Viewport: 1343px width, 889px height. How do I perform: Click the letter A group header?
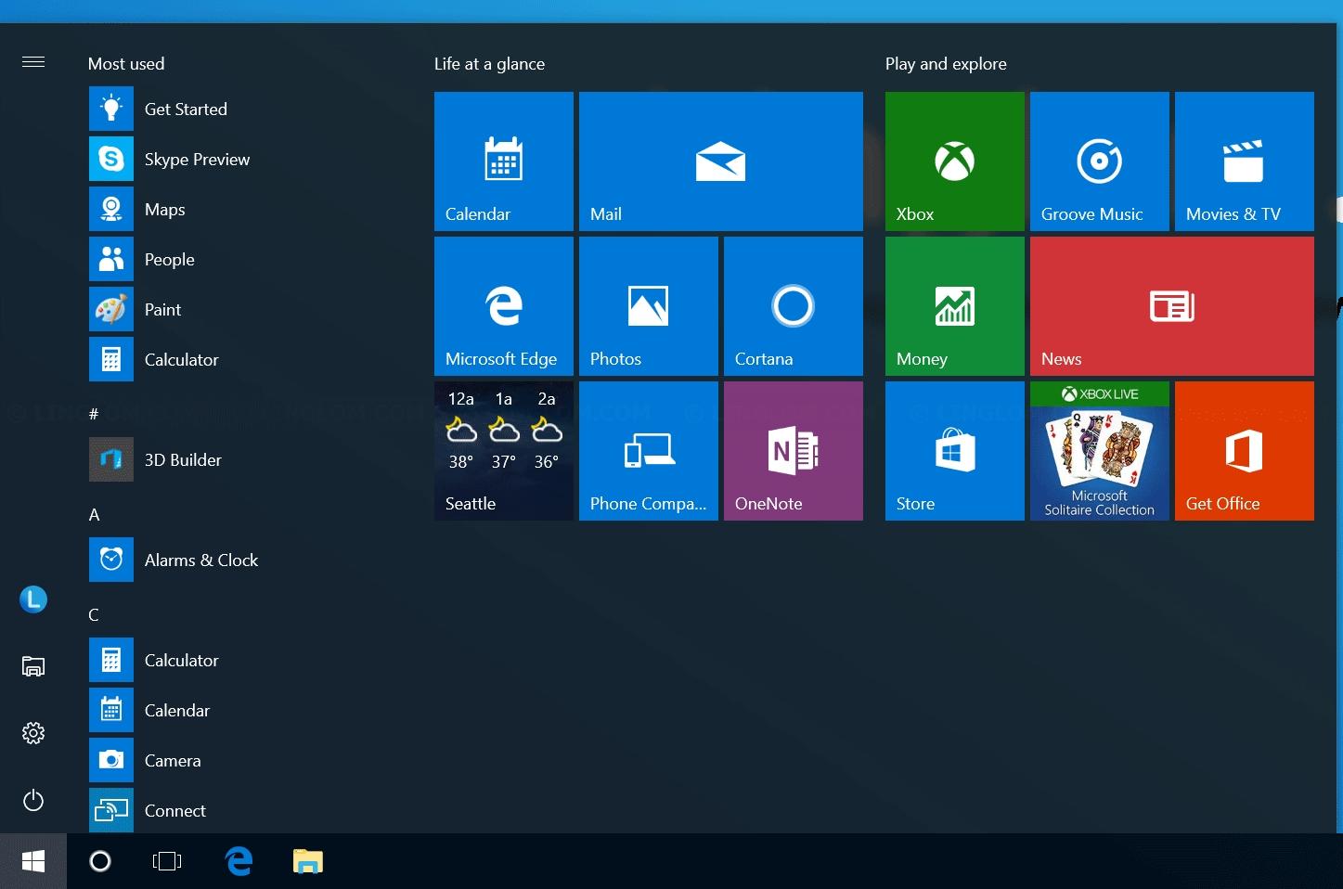click(x=94, y=515)
